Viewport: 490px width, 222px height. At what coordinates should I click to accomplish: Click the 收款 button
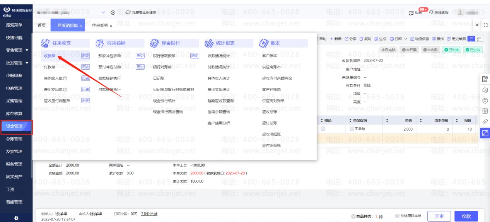pyautogui.click(x=466, y=216)
